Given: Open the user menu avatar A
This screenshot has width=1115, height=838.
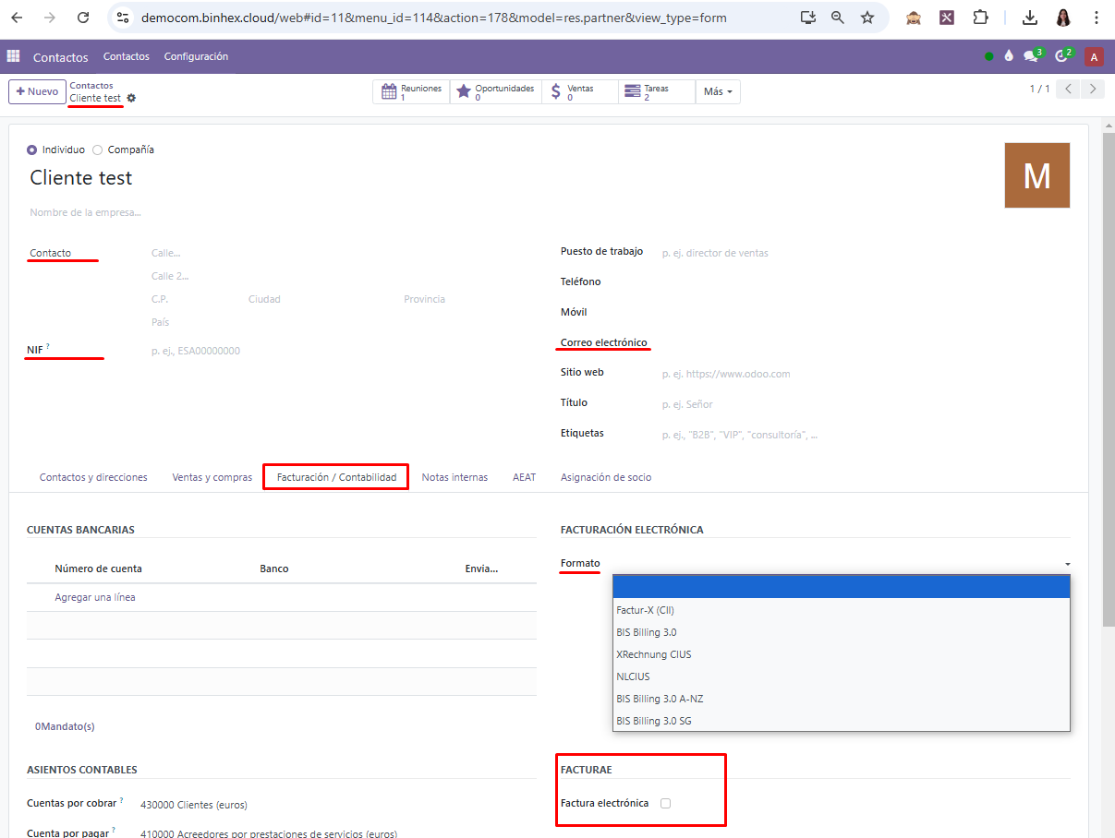Looking at the screenshot, I should (1094, 56).
